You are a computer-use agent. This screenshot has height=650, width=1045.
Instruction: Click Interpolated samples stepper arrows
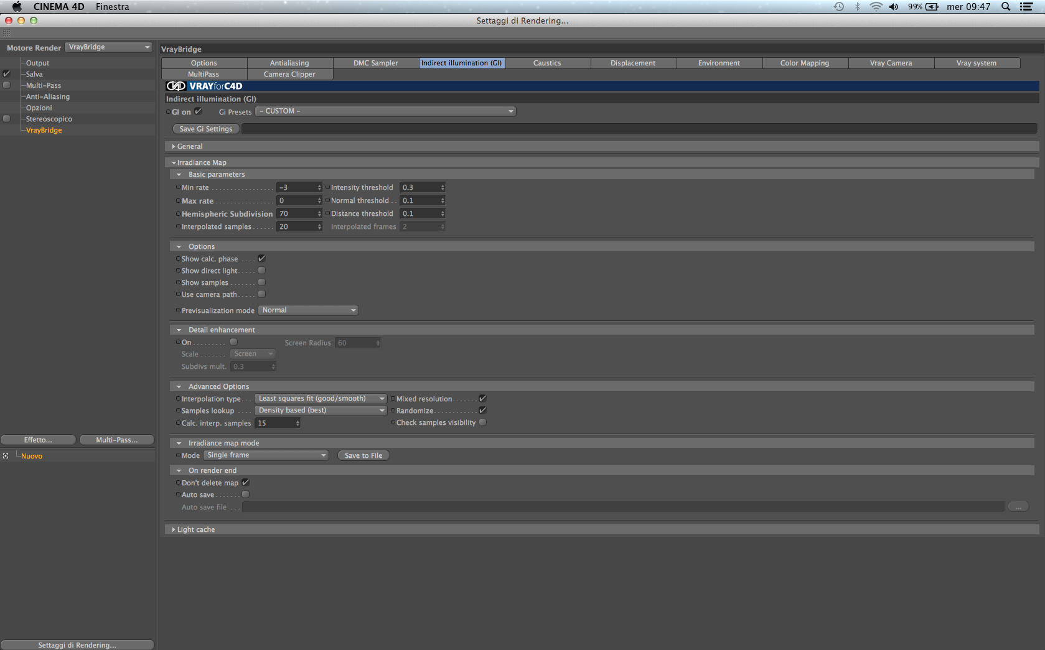320,226
